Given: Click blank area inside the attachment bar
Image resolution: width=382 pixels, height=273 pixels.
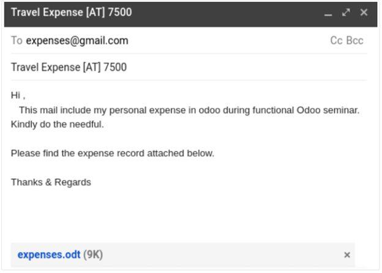Looking at the screenshot, I should click(x=220, y=255).
